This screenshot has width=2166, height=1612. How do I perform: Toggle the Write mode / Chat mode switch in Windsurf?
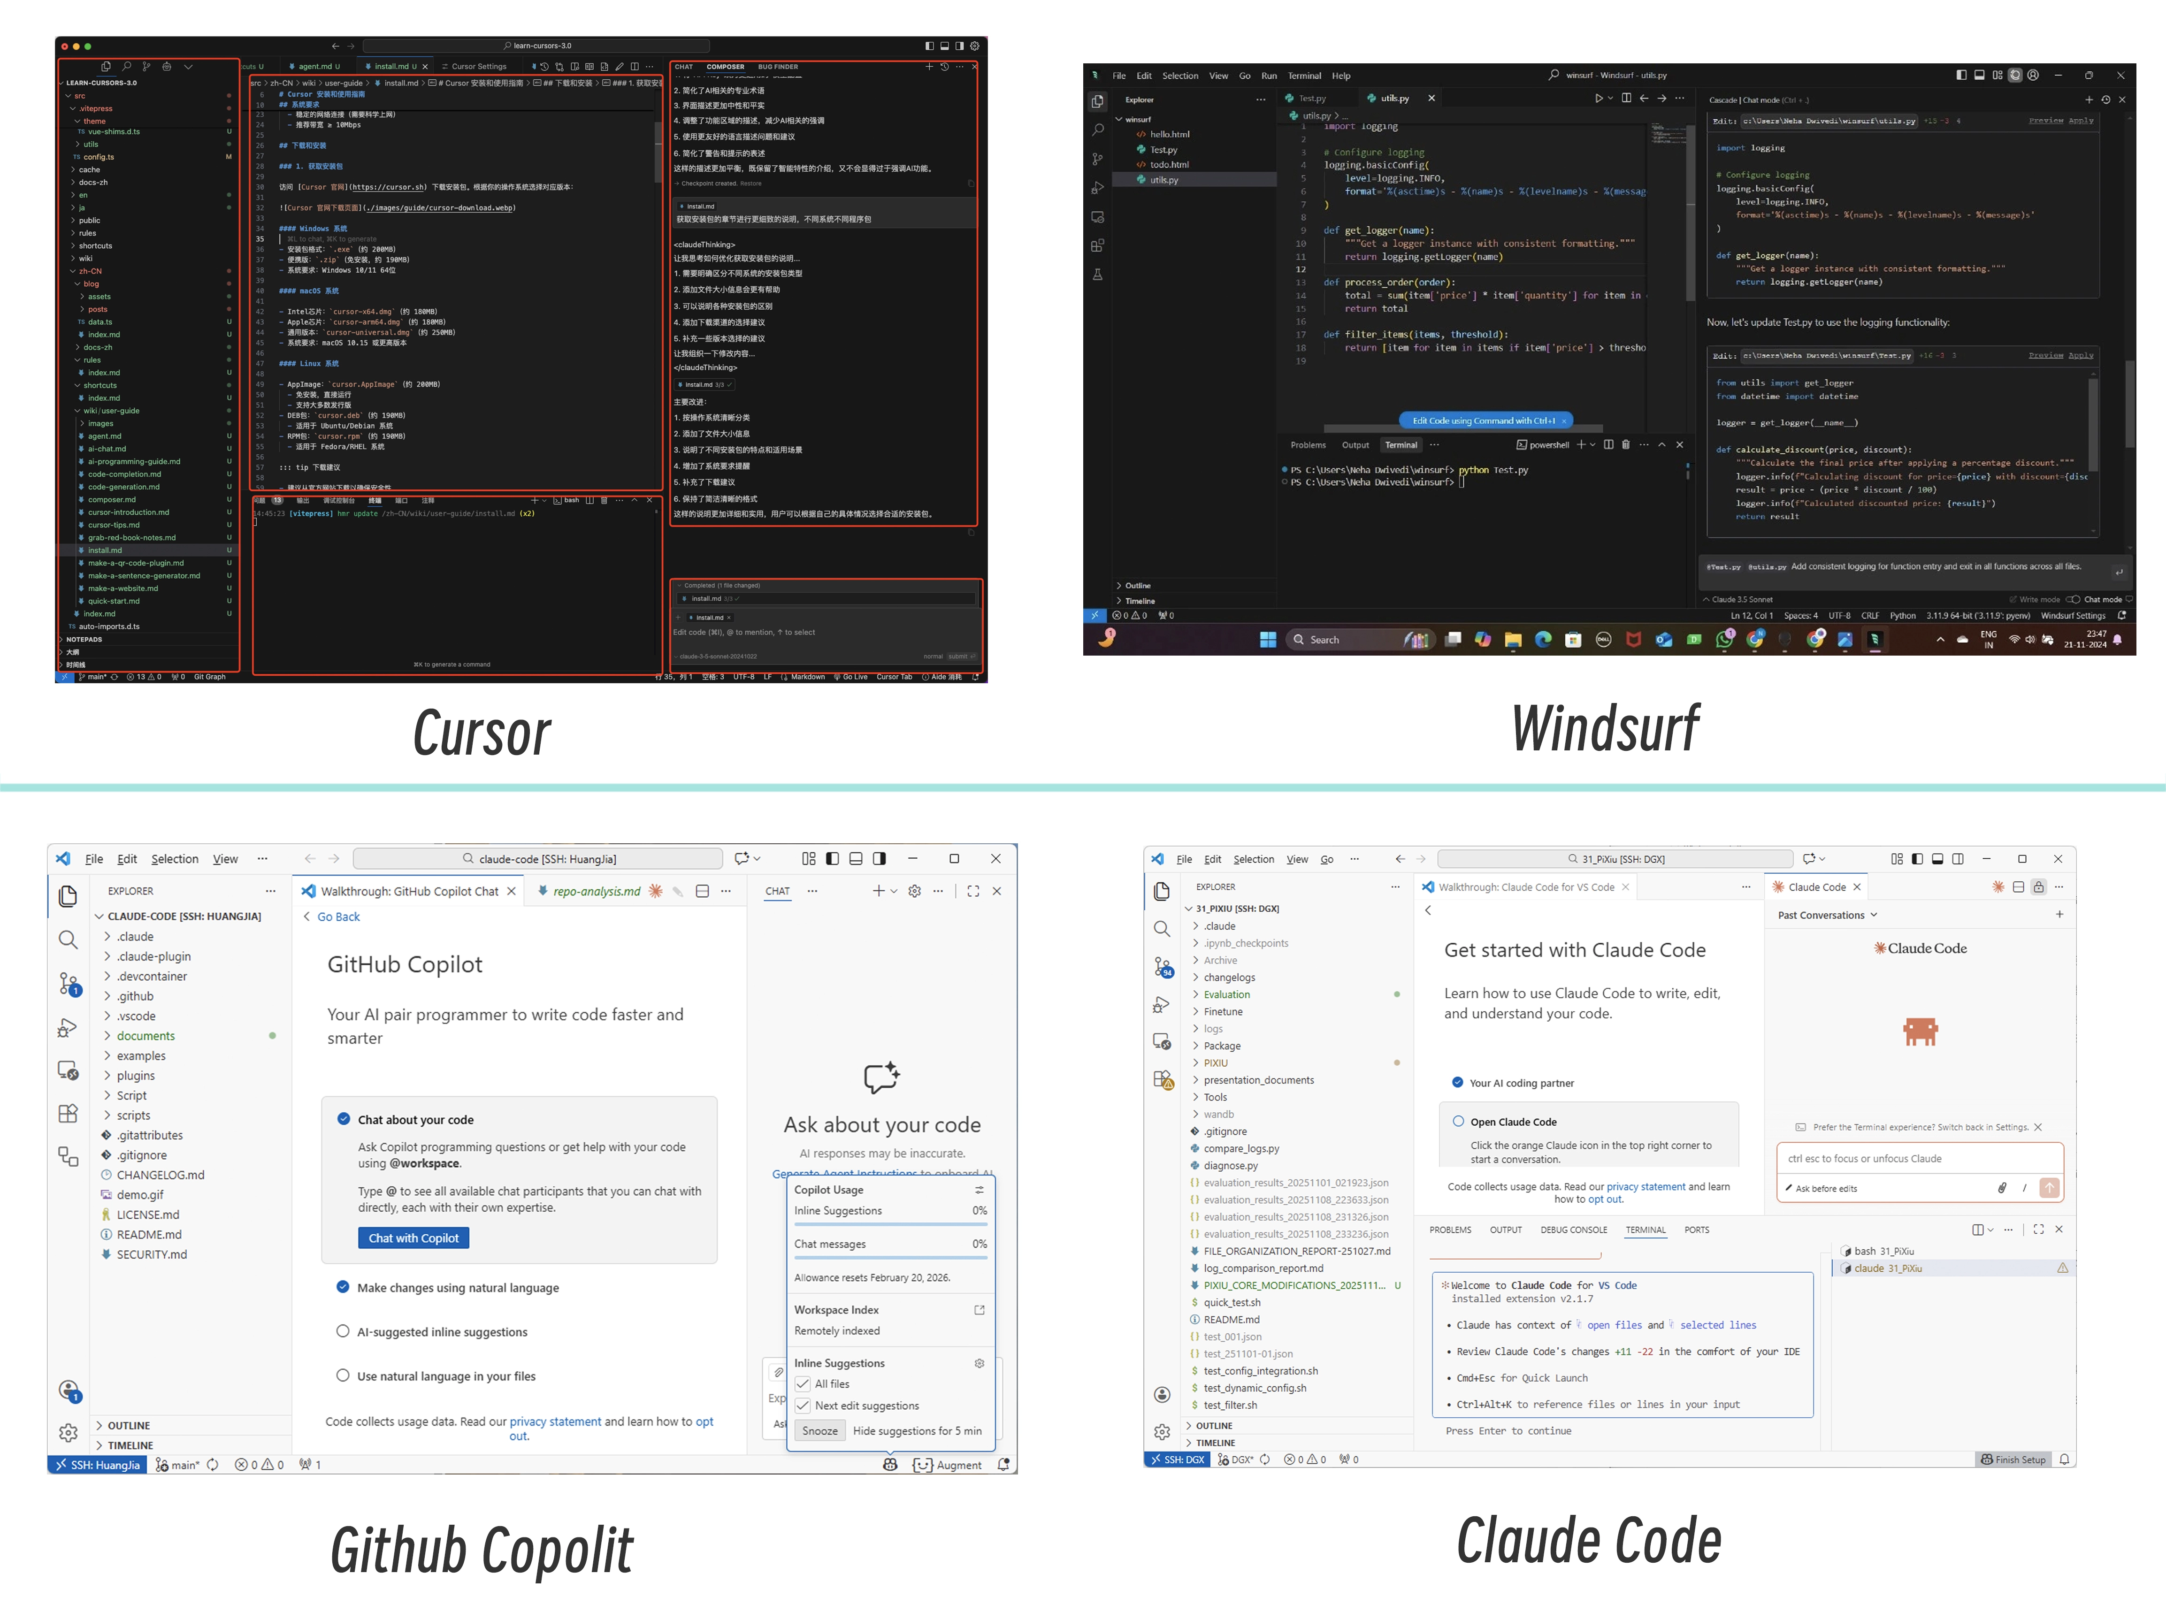pyautogui.click(x=2074, y=599)
